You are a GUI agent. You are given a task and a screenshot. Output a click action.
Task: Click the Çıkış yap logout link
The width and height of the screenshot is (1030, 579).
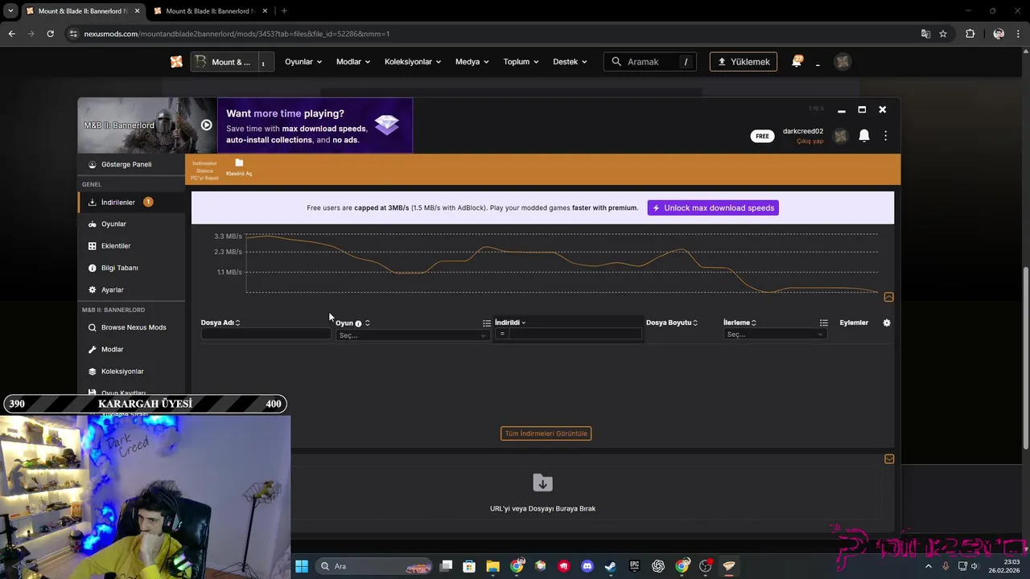coord(810,142)
